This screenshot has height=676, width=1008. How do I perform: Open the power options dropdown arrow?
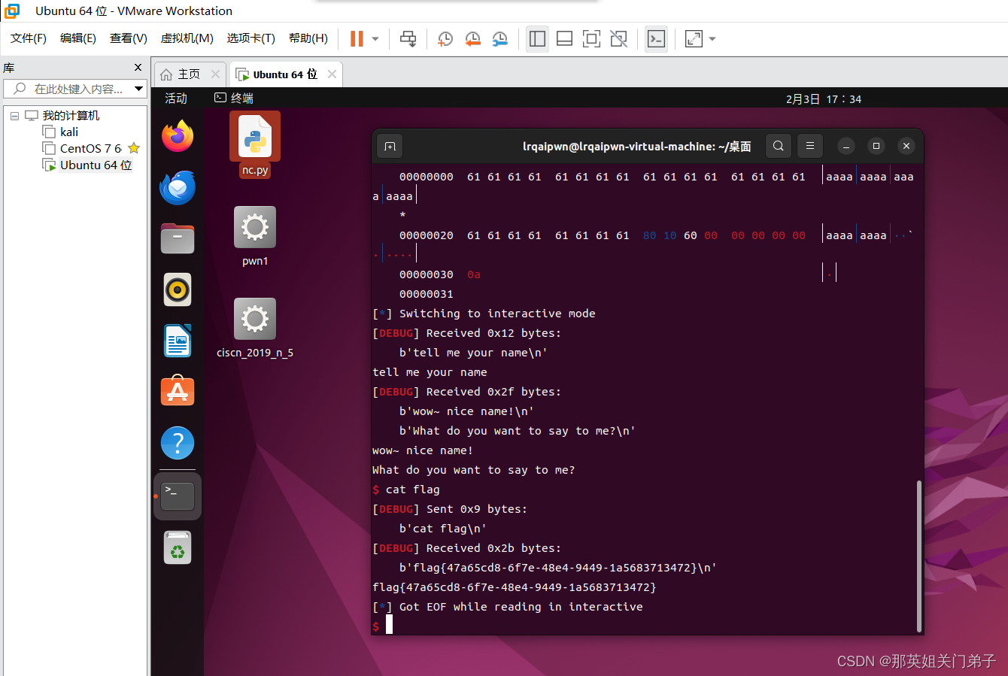[375, 38]
